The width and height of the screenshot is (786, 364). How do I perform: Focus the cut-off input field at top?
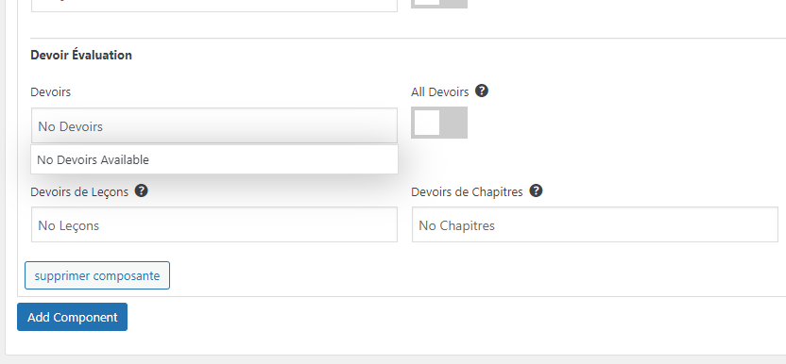(214, 6)
